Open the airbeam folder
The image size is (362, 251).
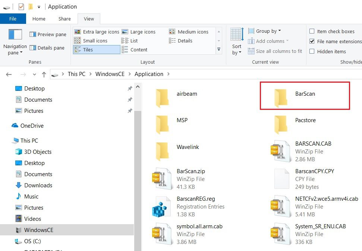[163, 99]
